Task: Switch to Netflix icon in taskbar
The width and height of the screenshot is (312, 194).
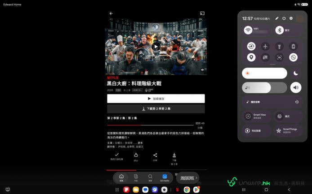Action: coord(177,190)
